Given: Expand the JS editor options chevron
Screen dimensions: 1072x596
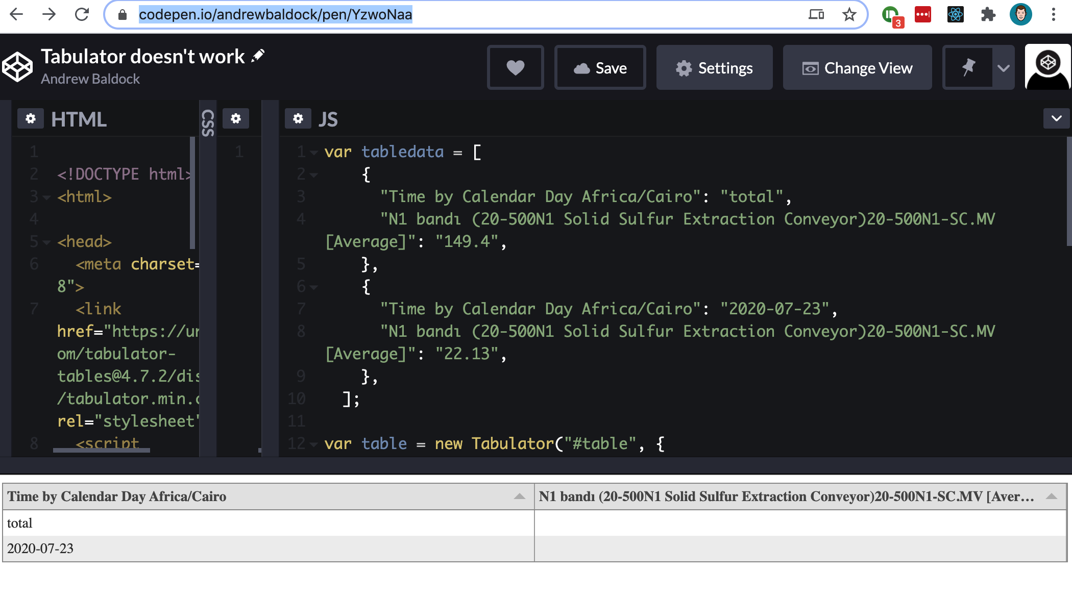Looking at the screenshot, I should pos(1057,118).
